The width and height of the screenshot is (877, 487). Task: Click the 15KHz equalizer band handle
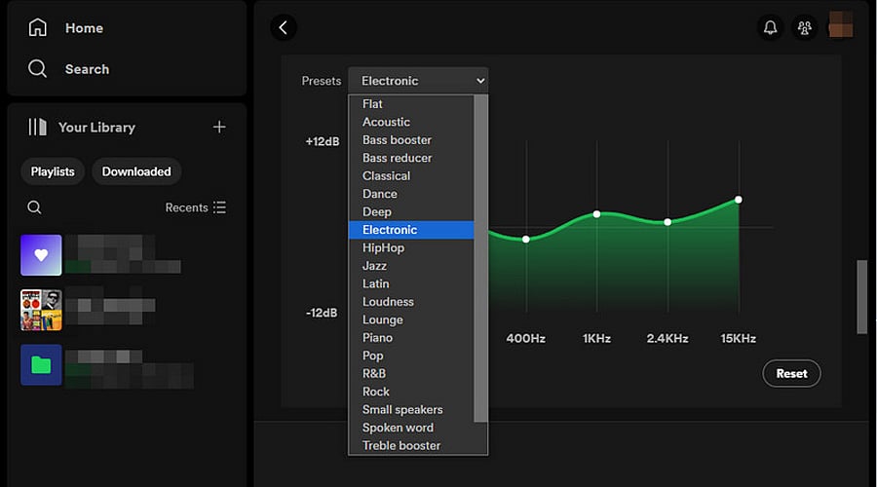tap(739, 200)
